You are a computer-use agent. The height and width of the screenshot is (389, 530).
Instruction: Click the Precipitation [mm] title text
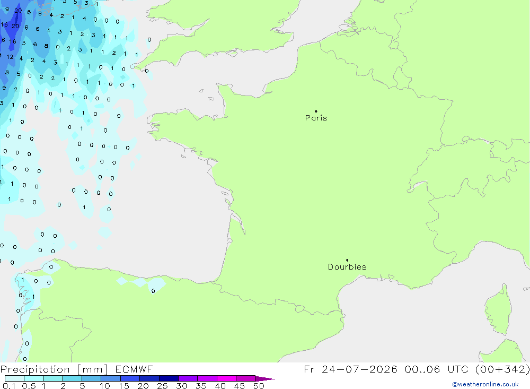pos(54,369)
